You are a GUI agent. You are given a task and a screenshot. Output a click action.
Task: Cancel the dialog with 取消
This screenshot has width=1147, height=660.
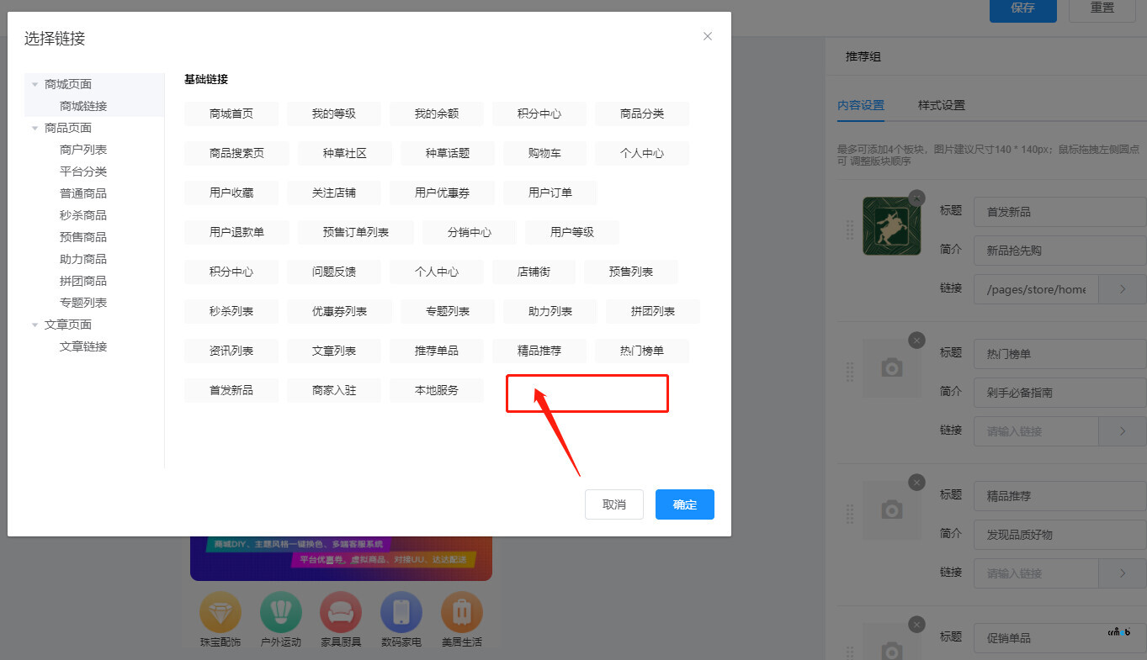click(x=614, y=504)
